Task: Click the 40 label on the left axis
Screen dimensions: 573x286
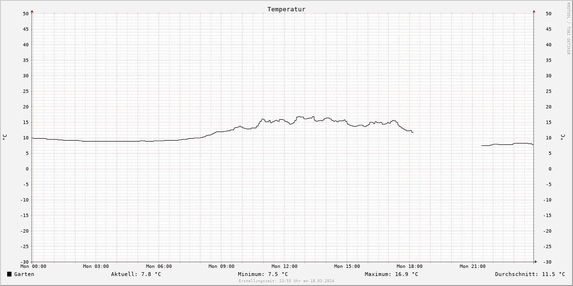Action: click(x=26, y=45)
